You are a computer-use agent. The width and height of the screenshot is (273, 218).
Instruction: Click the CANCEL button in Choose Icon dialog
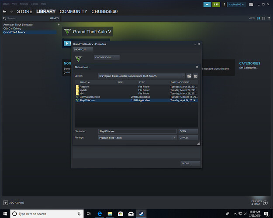tap(188, 137)
